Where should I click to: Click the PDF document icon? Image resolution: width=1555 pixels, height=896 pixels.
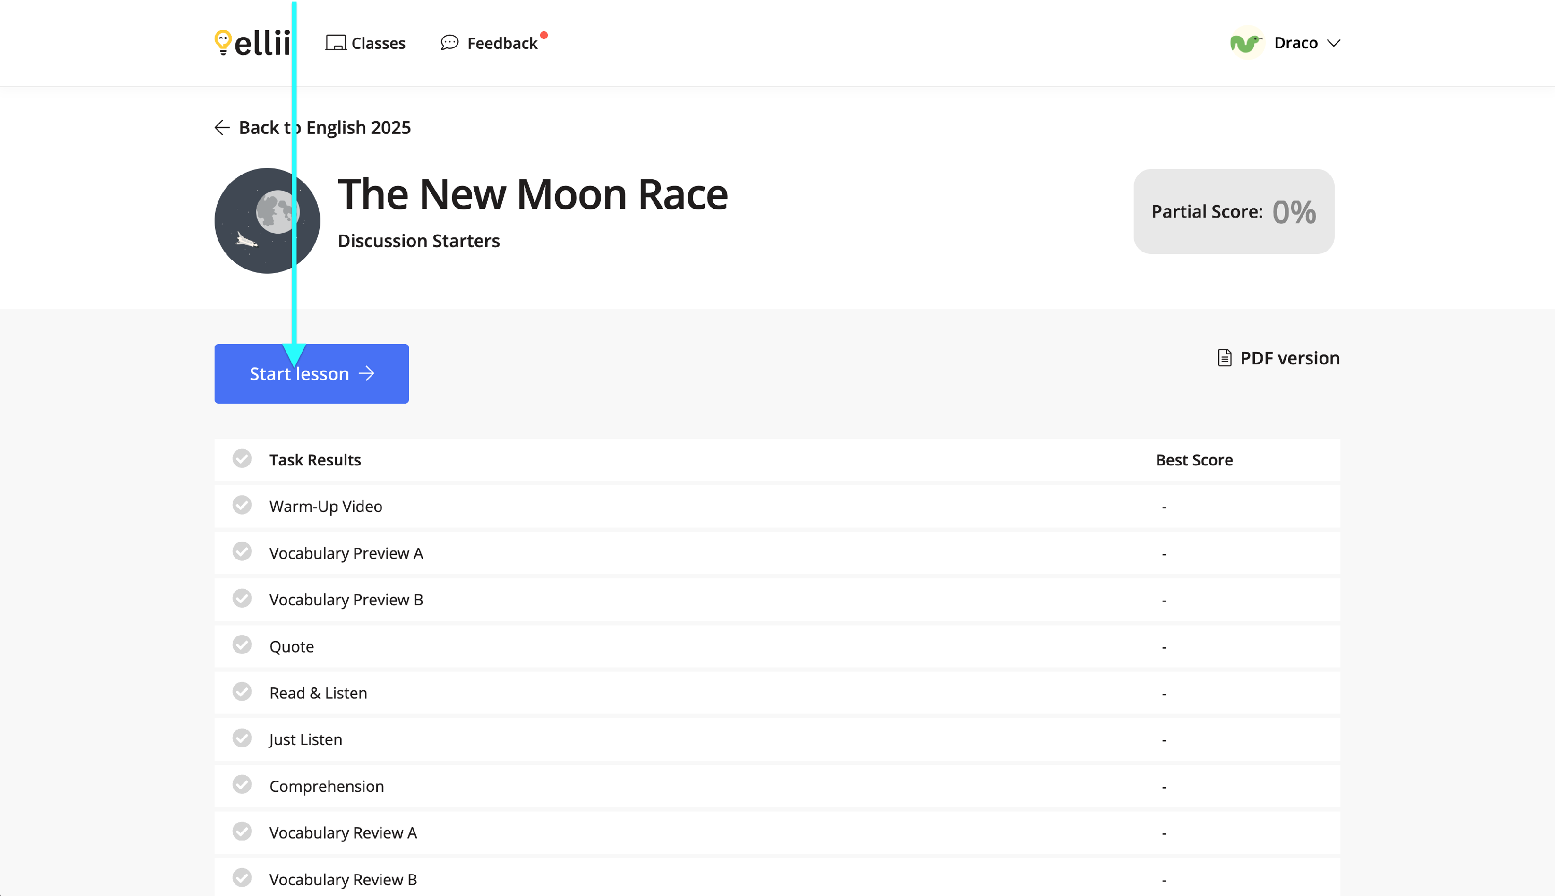tap(1224, 358)
